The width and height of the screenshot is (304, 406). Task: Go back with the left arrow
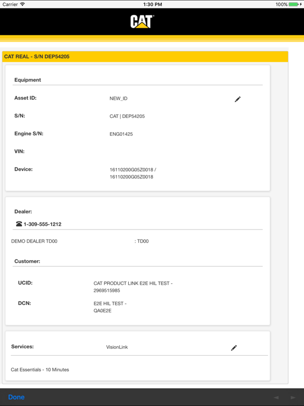click(276, 398)
